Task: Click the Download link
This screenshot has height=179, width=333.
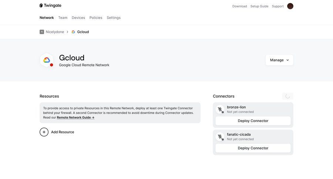Action: pyautogui.click(x=239, y=6)
